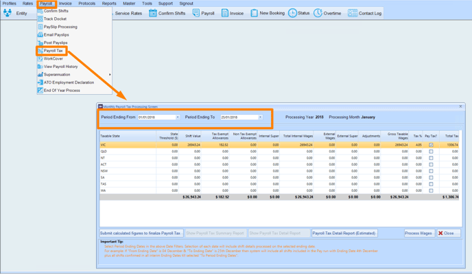This screenshot has height=274, width=472.
Task: Click Signout in the menu bar
Action: coord(187,3)
